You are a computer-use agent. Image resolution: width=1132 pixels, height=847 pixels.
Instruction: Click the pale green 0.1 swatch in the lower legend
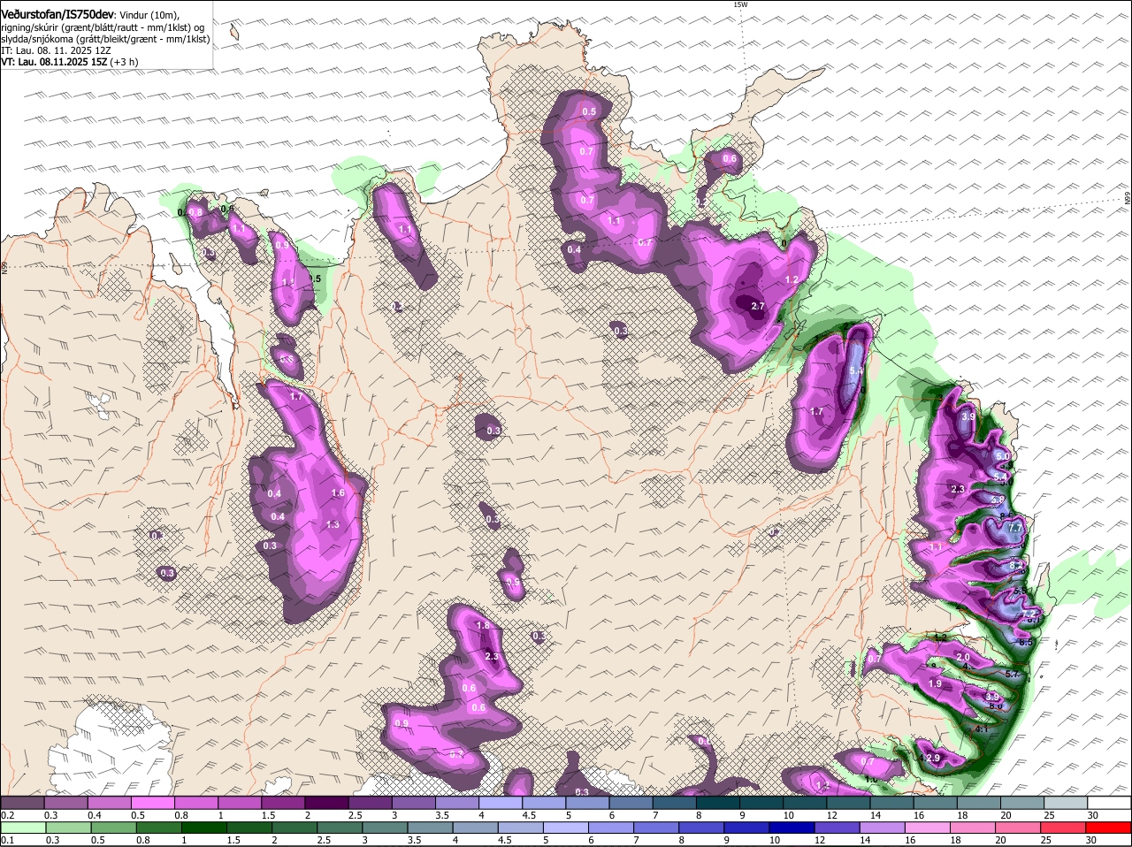(21, 828)
